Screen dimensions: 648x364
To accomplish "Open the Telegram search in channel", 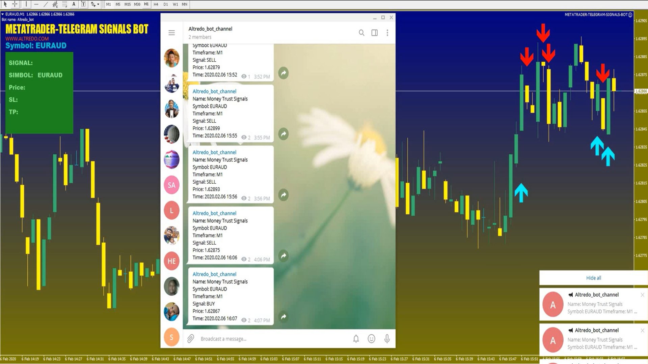I will click(x=361, y=32).
